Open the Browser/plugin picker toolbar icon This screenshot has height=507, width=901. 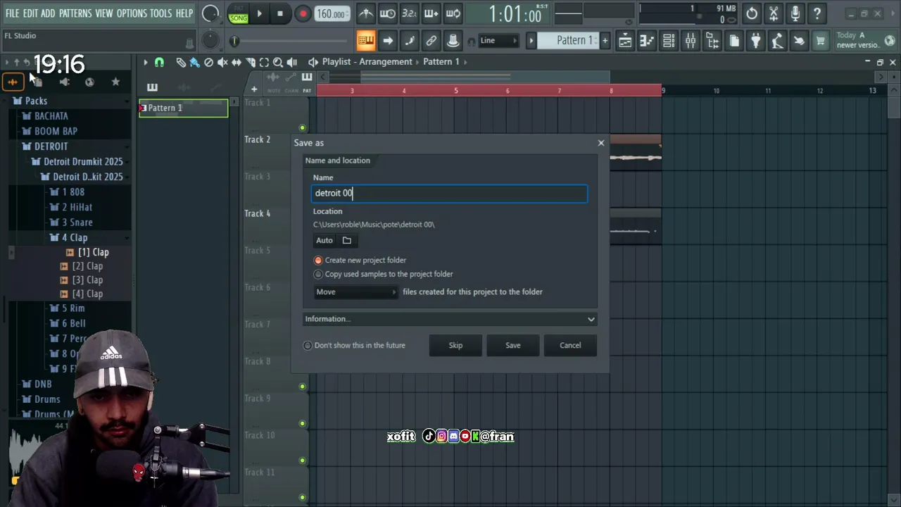point(712,41)
